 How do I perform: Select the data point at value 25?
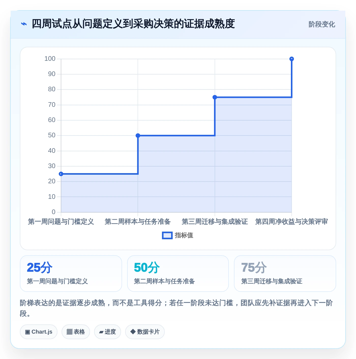click(61, 174)
